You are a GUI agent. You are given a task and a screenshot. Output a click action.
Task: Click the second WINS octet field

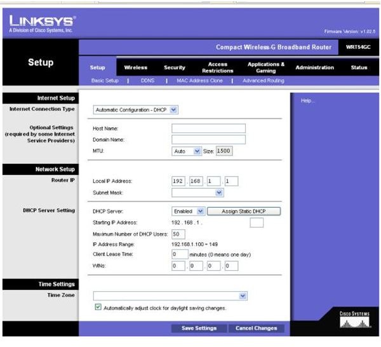point(196,266)
